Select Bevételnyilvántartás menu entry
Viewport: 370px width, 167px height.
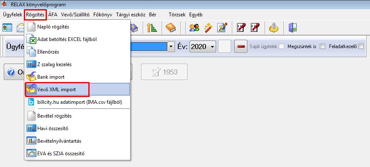coord(77,141)
